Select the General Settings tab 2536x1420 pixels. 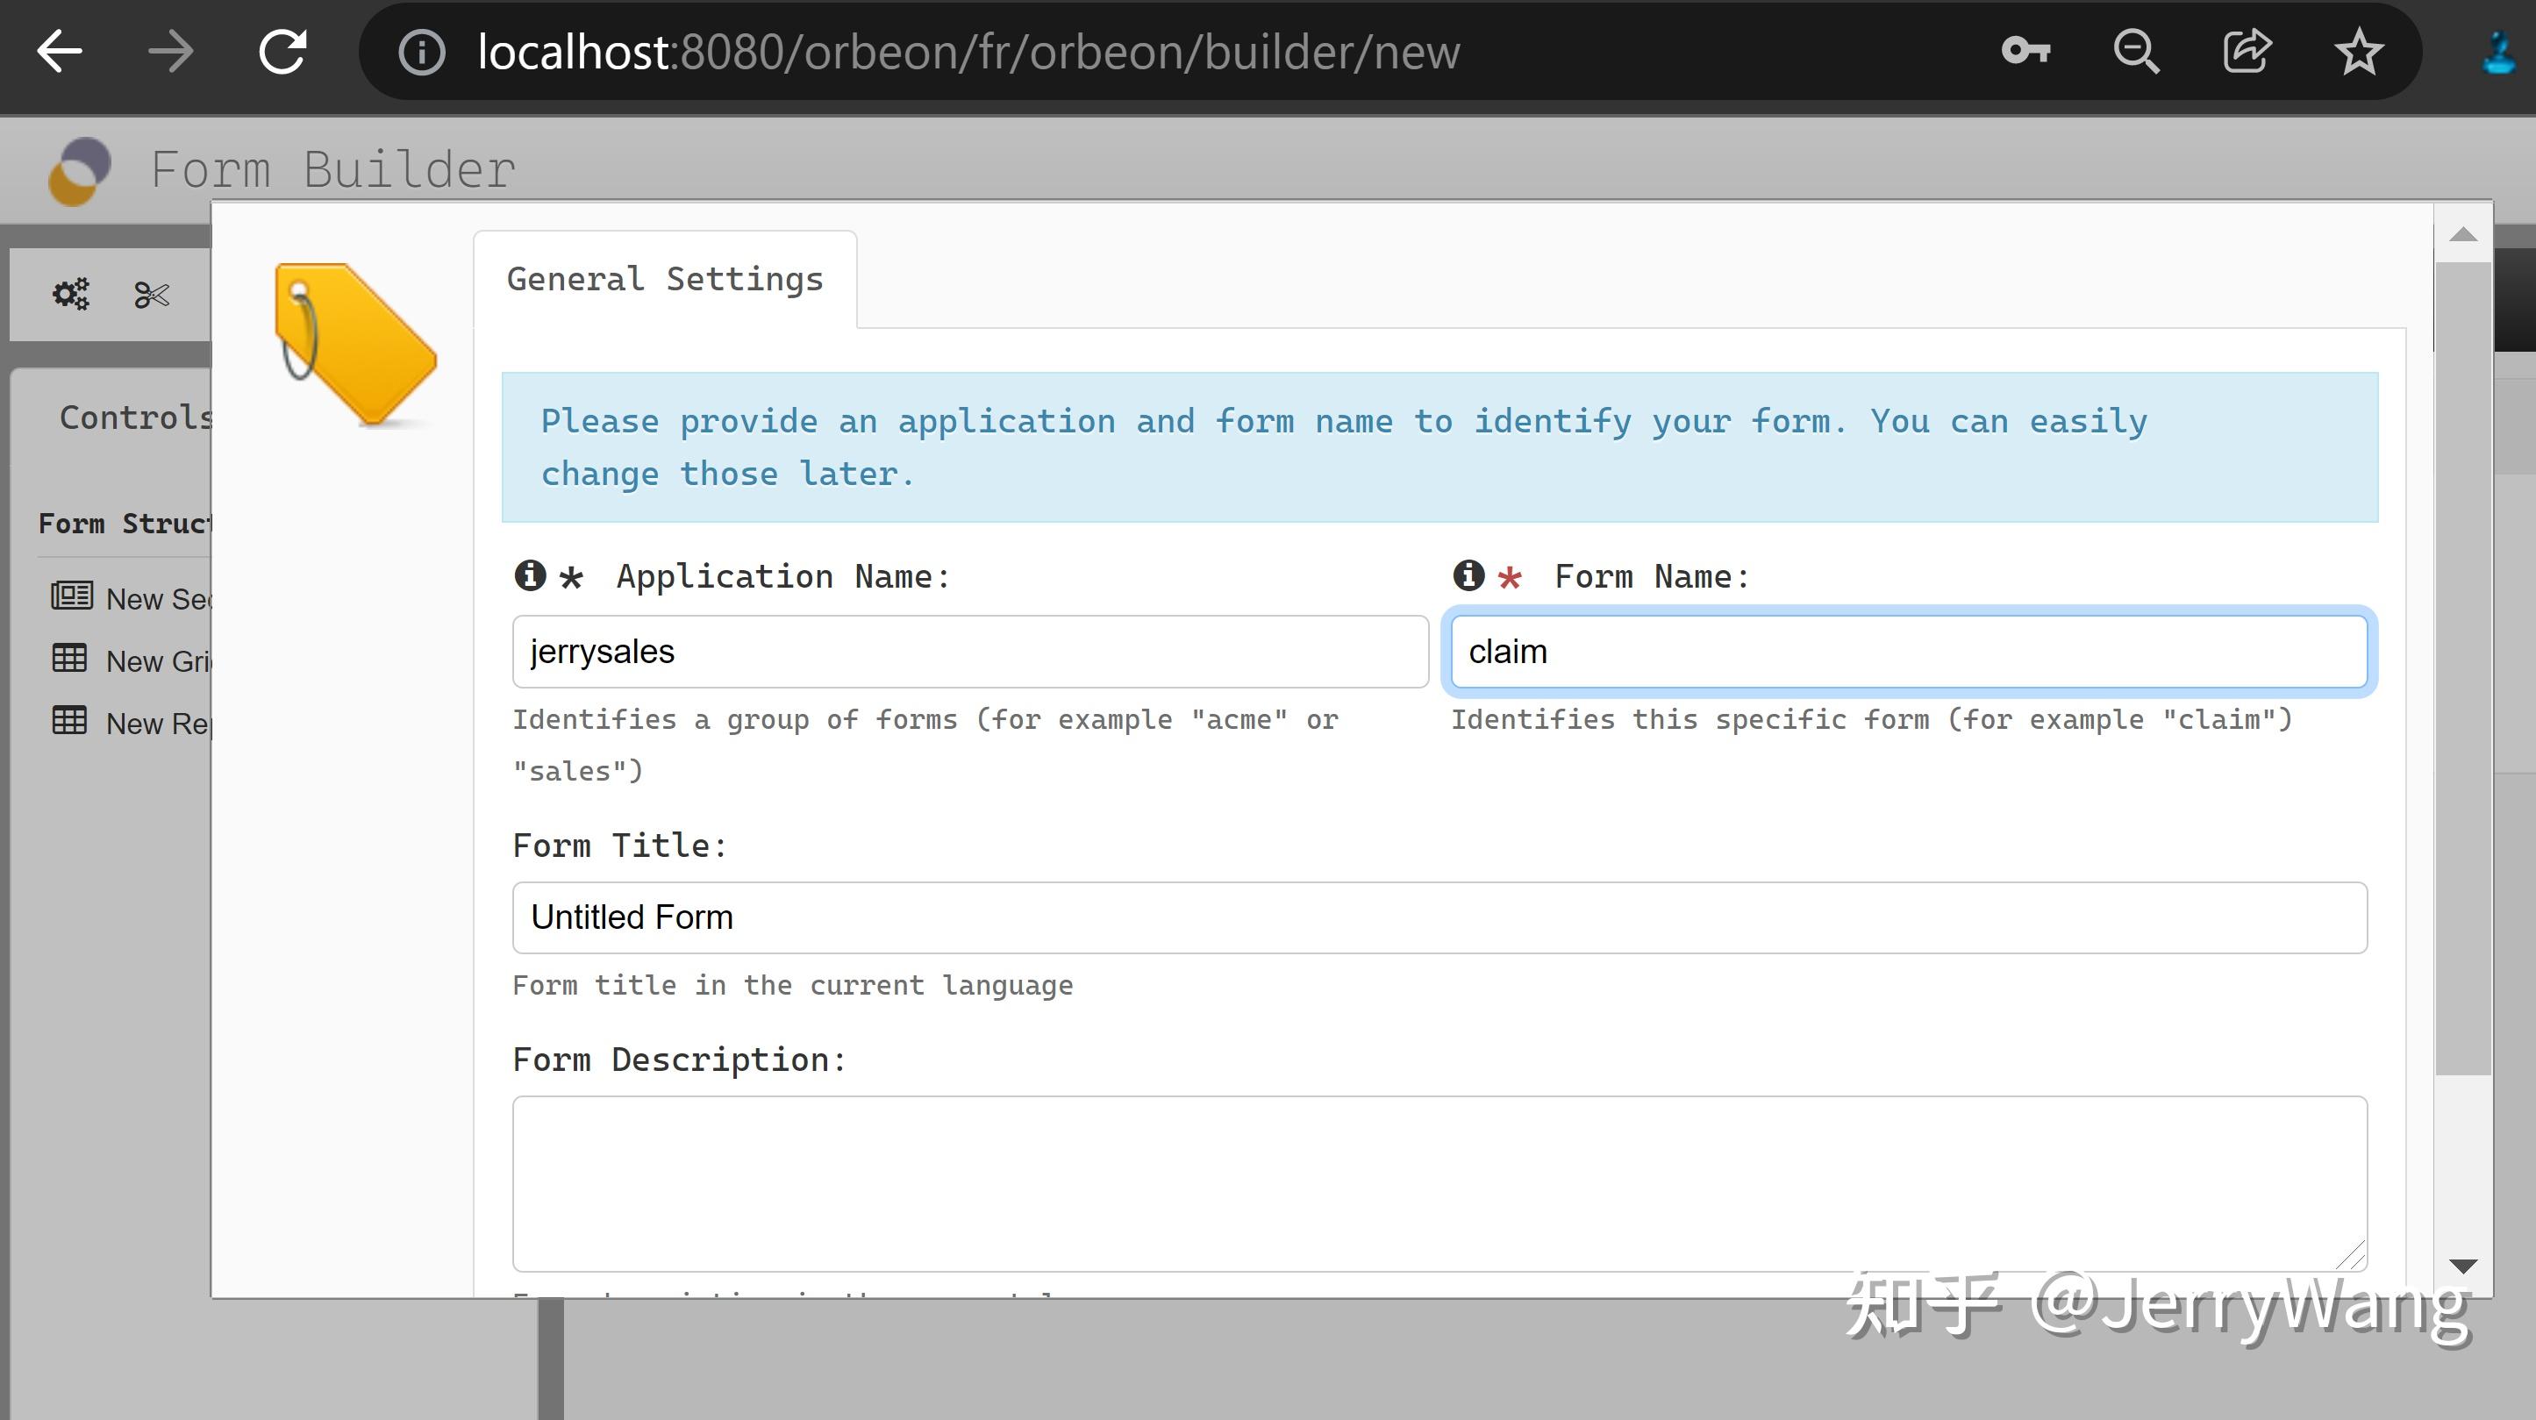666,280
